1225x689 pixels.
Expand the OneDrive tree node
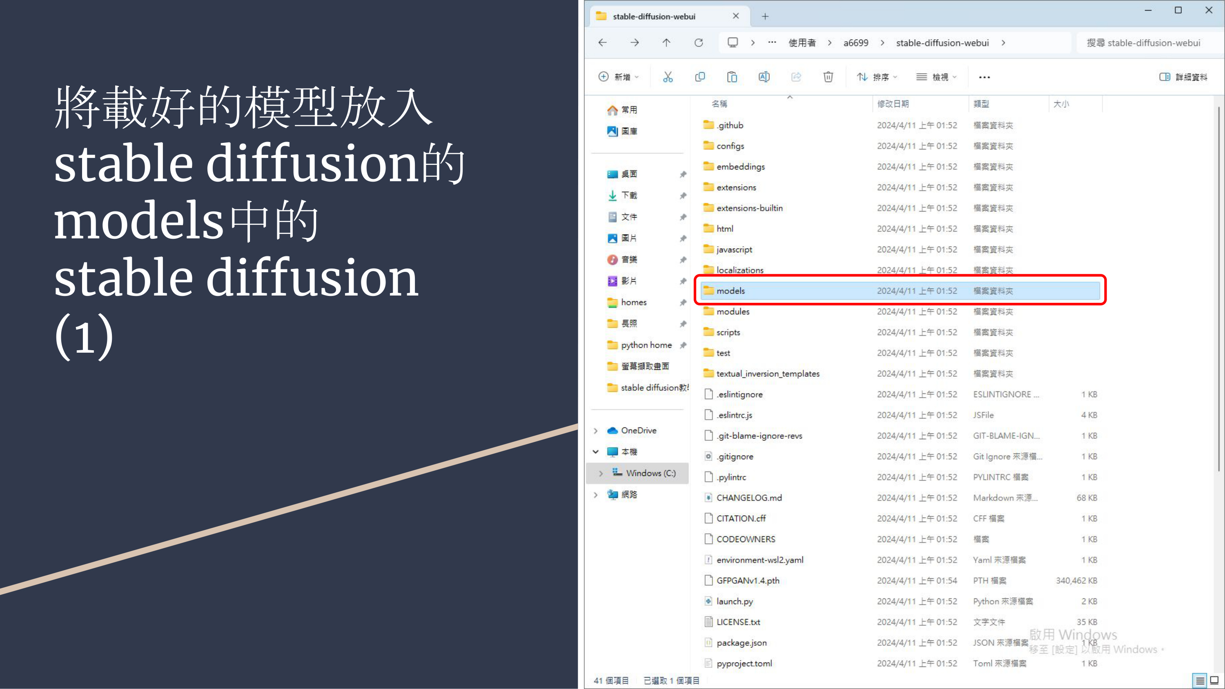click(595, 431)
